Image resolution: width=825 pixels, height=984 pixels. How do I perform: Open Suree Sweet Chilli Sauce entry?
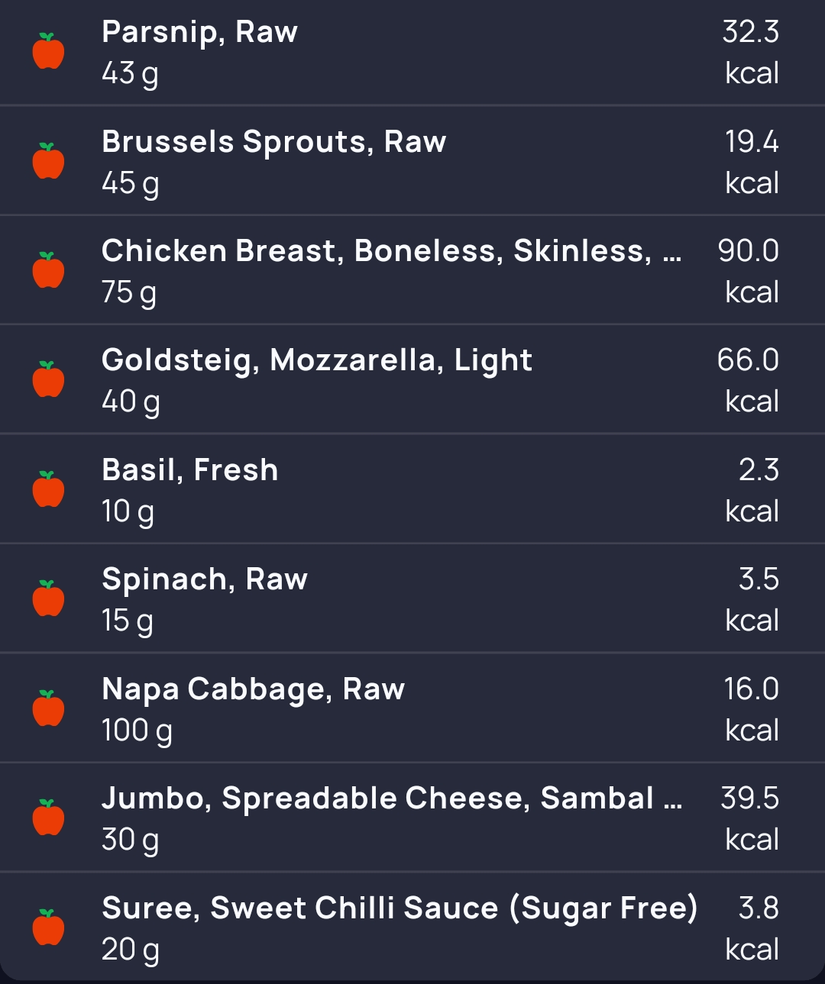412,927
